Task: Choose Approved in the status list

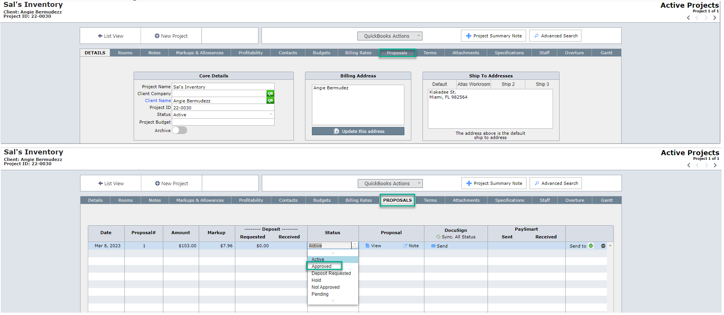Action: (x=322, y=266)
